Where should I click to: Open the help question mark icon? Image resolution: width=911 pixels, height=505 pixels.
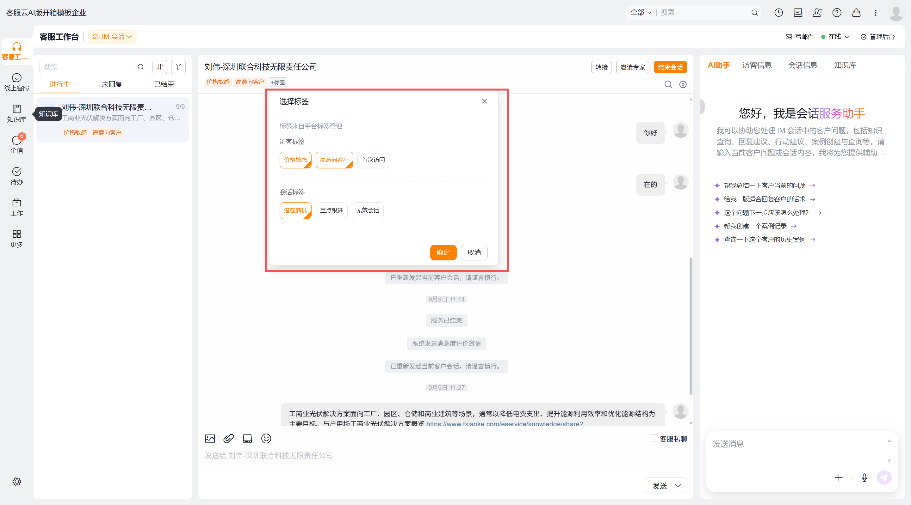837,13
